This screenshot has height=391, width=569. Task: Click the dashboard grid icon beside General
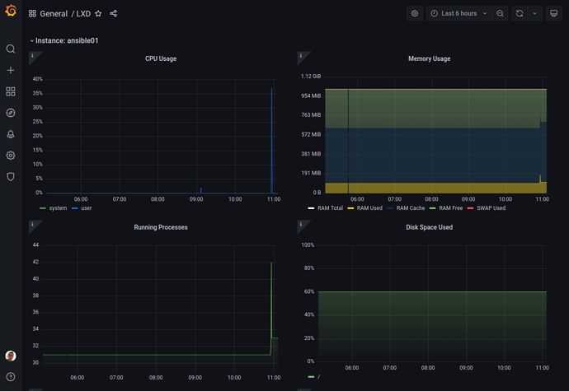point(32,13)
